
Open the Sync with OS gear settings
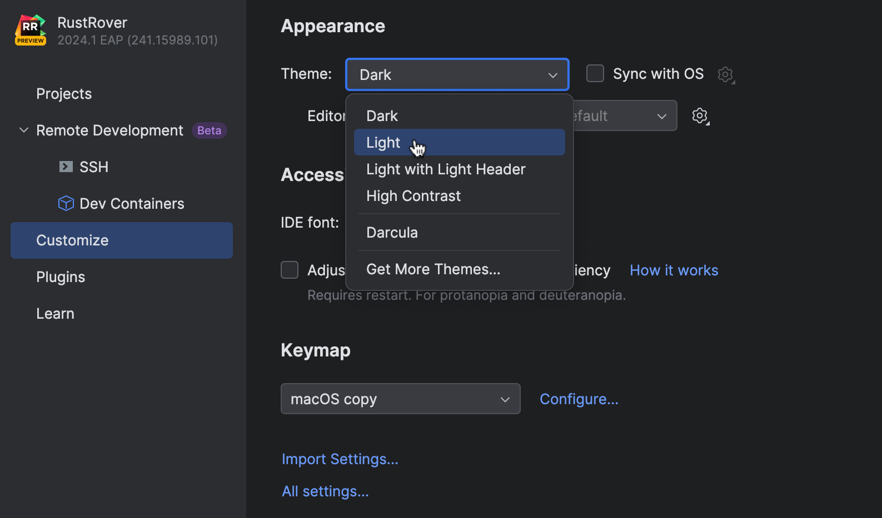[x=725, y=74]
